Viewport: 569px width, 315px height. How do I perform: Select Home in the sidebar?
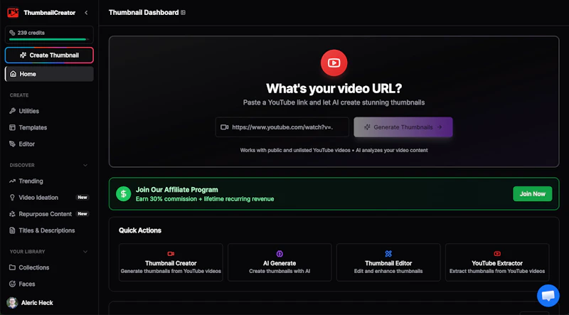(x=49, y=74)
